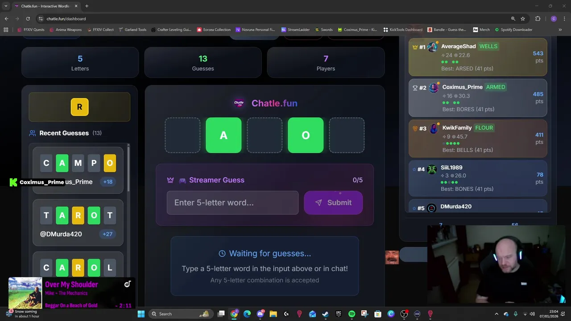This screenshot has height=321, width=571.
Task: Open a new browser tab
Action: pyautogui.click(x=87, y=6)
